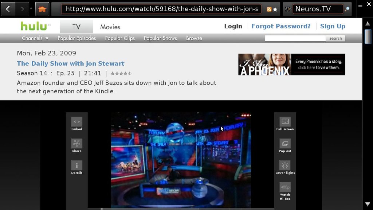Open Popular Shows in the nav bar
Viewport: 373px width, 210px height.
(160, 38)
